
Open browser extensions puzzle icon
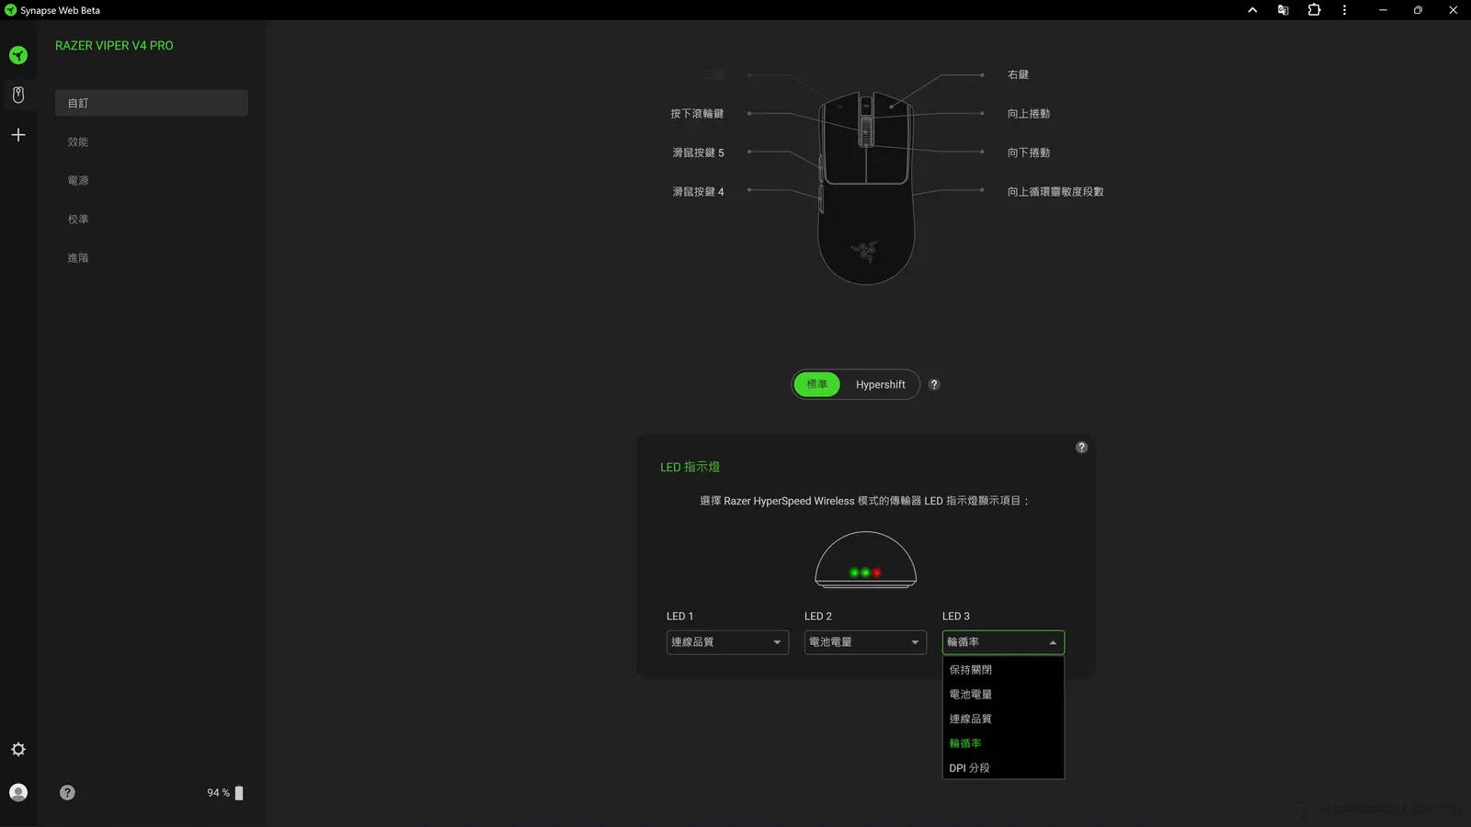(x=1314, y=10)
